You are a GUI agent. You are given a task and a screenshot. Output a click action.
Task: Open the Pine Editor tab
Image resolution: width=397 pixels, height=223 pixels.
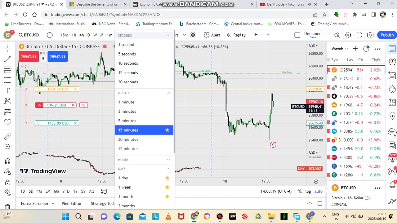pyautogui.click(x=72, y=203)
